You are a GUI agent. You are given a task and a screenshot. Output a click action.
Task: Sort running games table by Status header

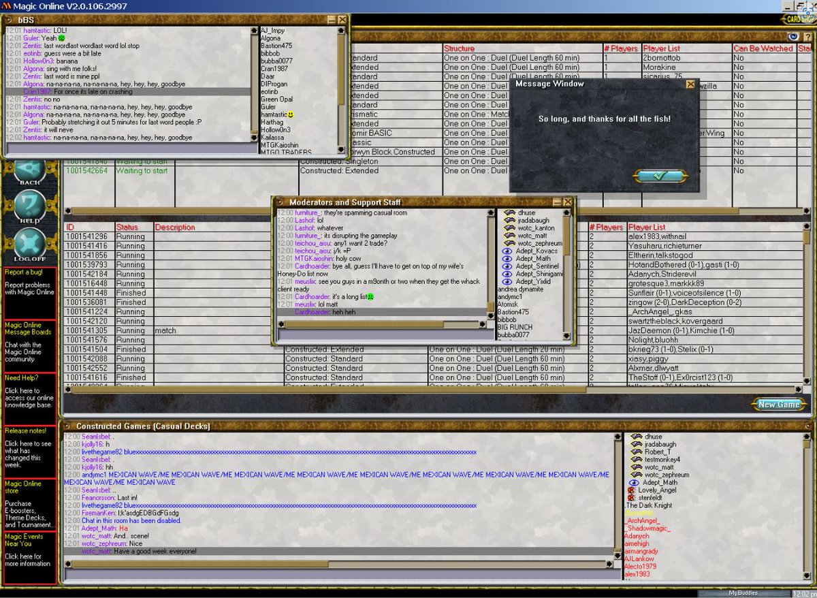tap(127, 227)
